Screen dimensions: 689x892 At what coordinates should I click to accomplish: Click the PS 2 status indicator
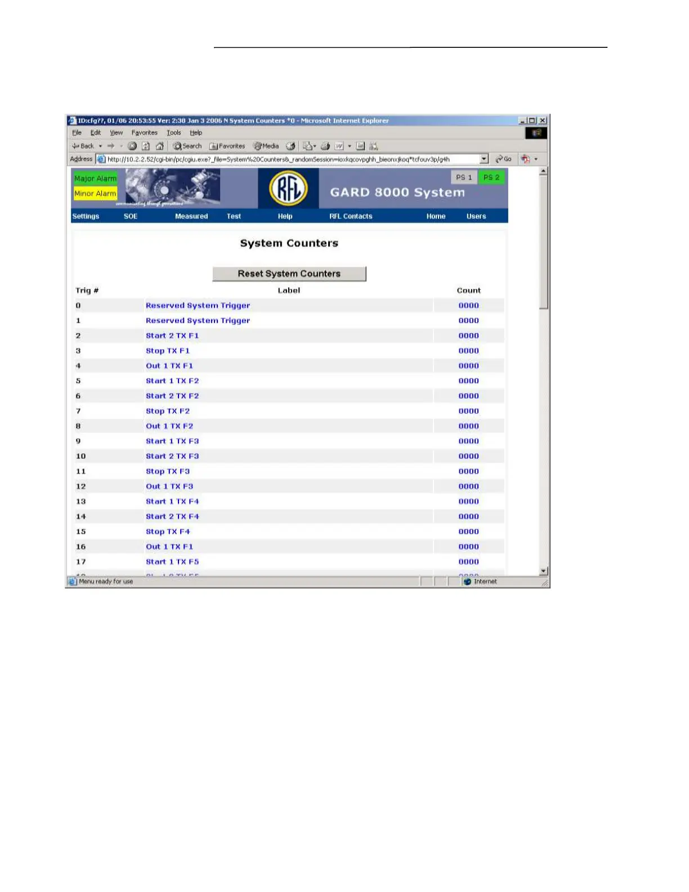(491, 177)
